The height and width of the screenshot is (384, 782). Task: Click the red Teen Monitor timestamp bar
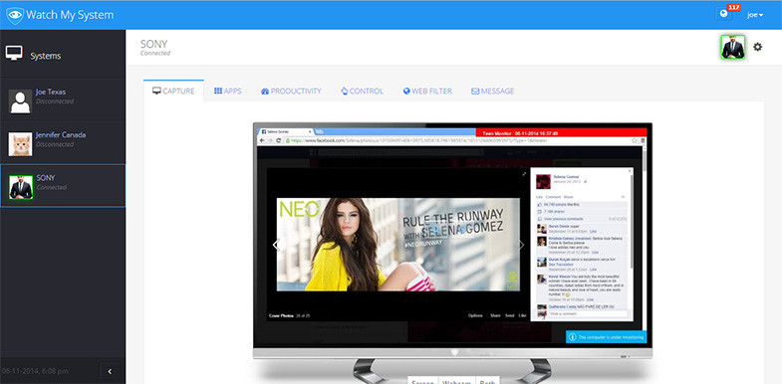coord(561,133)
